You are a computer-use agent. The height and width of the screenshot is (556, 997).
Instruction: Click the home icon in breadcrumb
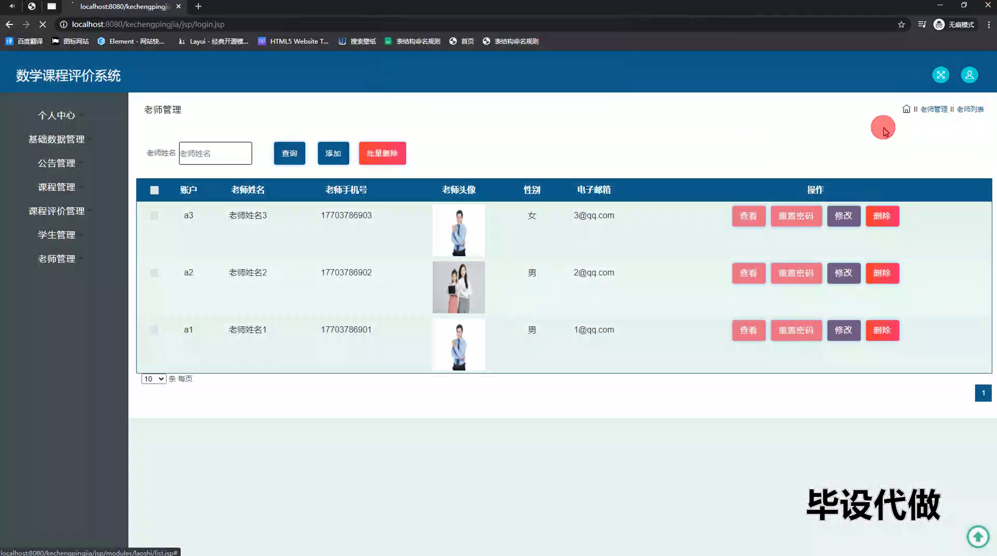906,109
